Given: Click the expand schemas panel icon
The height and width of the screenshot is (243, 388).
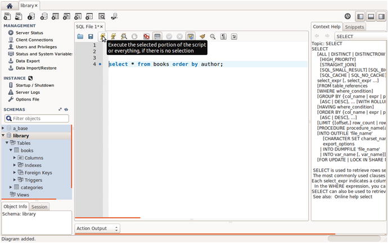Looking at the screenshot, I should 60,109.
